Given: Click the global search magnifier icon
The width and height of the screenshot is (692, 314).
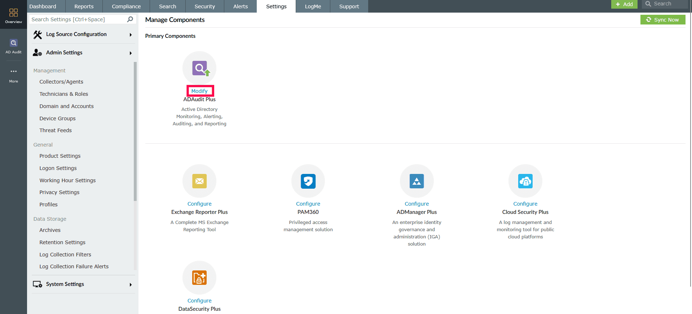Looking at the screenshot, I should point(648,4).
